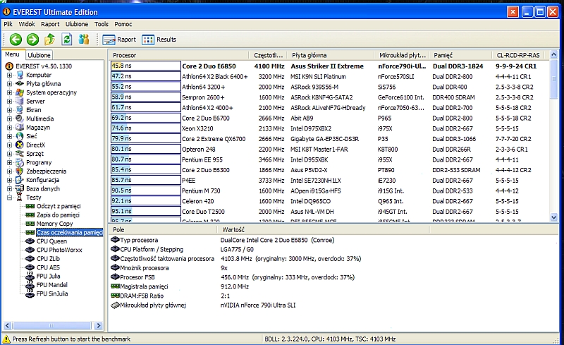Click the green Forward arrow icon
Viewport: 564px width, 345px height.
pyautogui.click(x=32, y=40)
